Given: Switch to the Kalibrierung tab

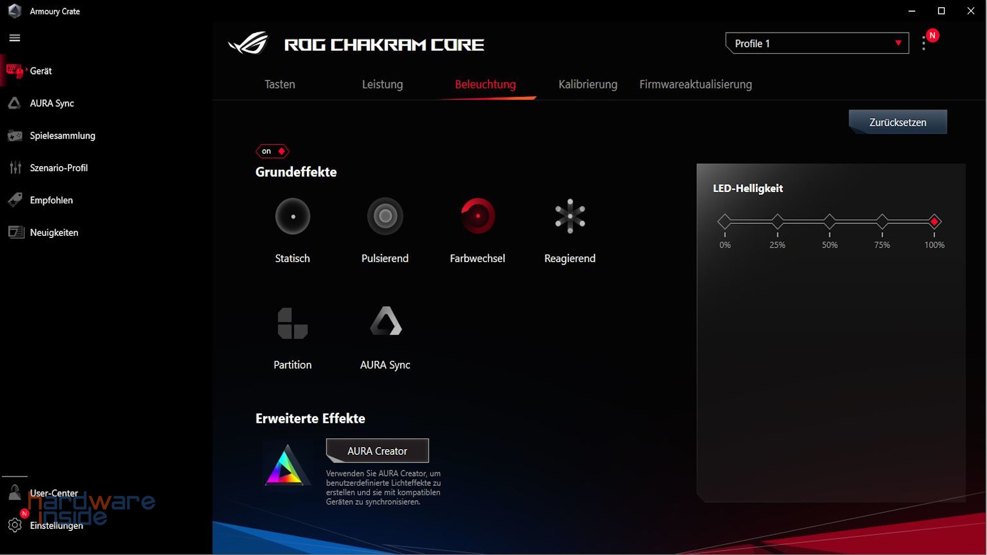Looking at the screenshot, I should tap(588, 84).
